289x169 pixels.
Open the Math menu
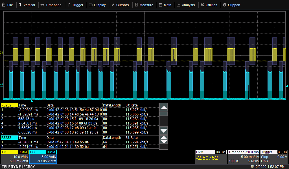(165, 5)
